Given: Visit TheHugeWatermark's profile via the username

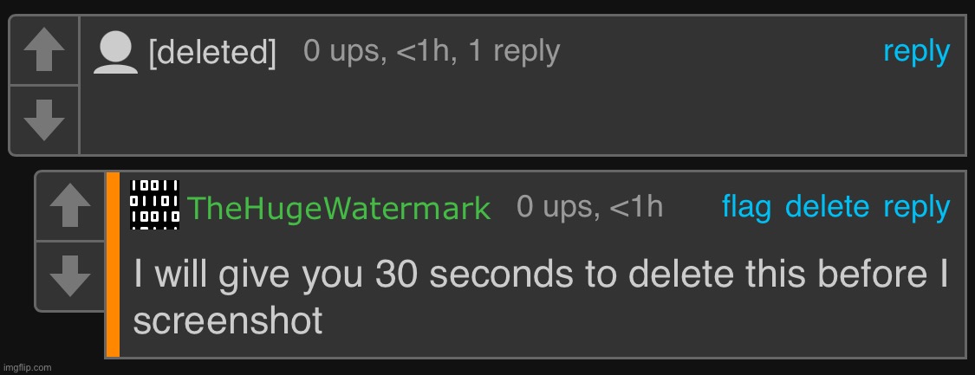Looking at the screenshot, I should [339, 209].
